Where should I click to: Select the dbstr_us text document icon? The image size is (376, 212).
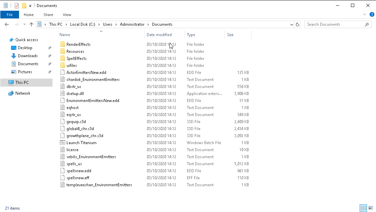point(62,86)
